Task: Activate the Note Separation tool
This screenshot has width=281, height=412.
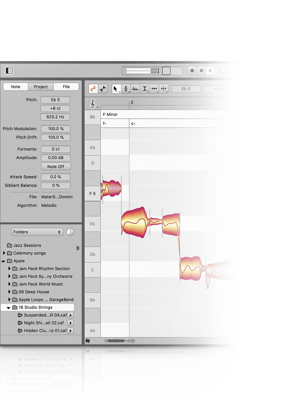Action: pyautogui.click(x=164, y=89)
